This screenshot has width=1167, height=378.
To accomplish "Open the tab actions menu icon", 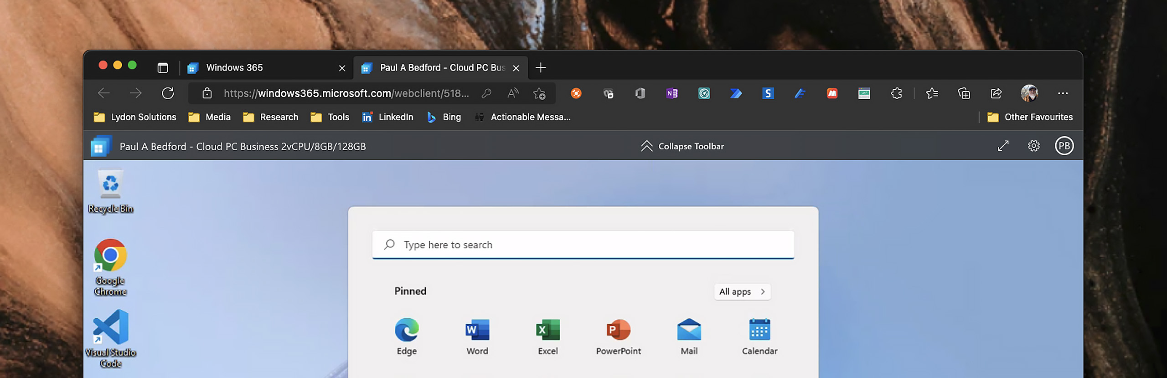I will (163, 68).
